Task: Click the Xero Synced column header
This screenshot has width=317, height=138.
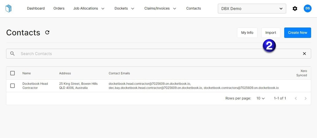Action: [302, 73]
